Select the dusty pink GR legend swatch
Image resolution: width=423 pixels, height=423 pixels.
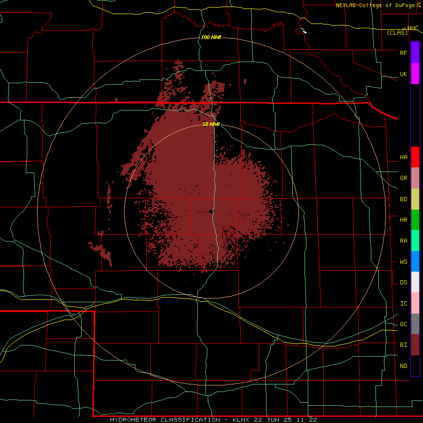click(415, 178)
